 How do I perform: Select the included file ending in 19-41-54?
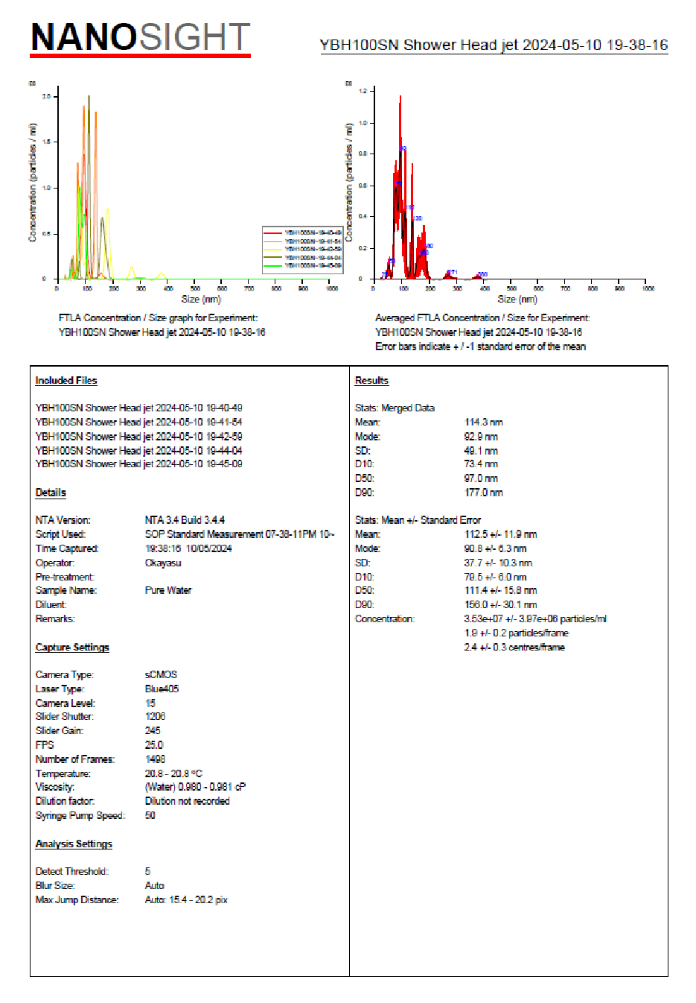(138, 423)
